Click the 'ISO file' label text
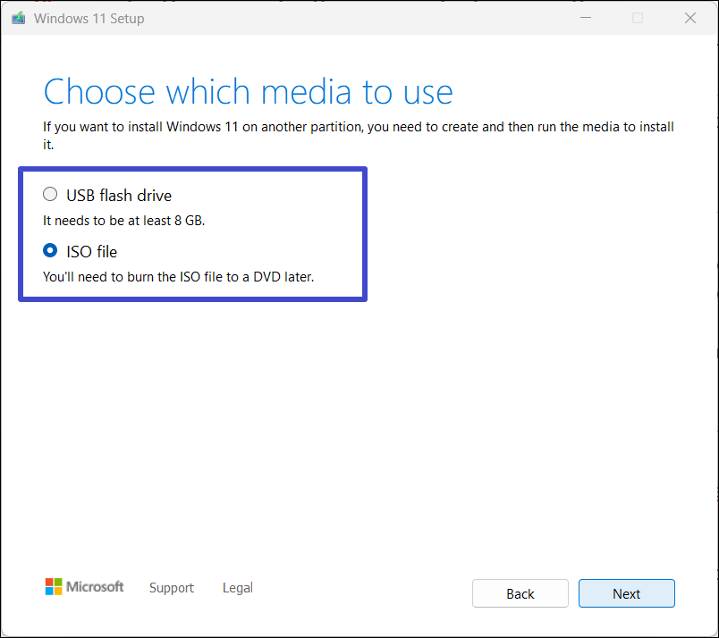This screenshot has height=638, width=719. tap(92, 252)
